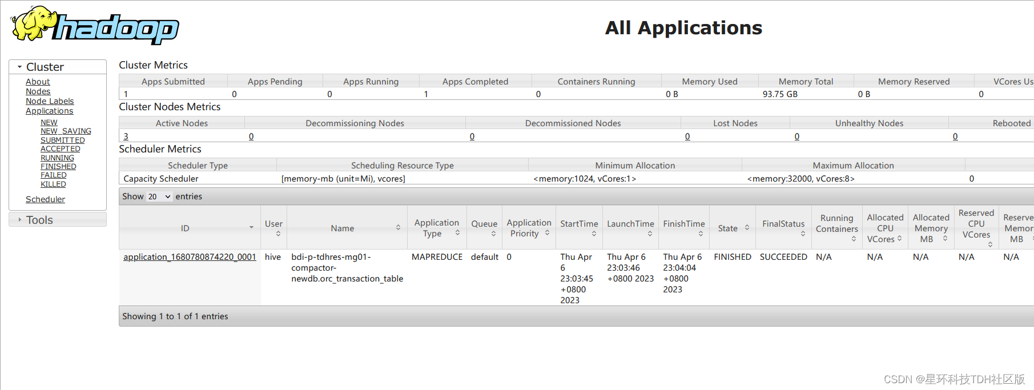Sort by Application Priority column arrows
The image size is (1034, 390).
click(x=547, y=232)
